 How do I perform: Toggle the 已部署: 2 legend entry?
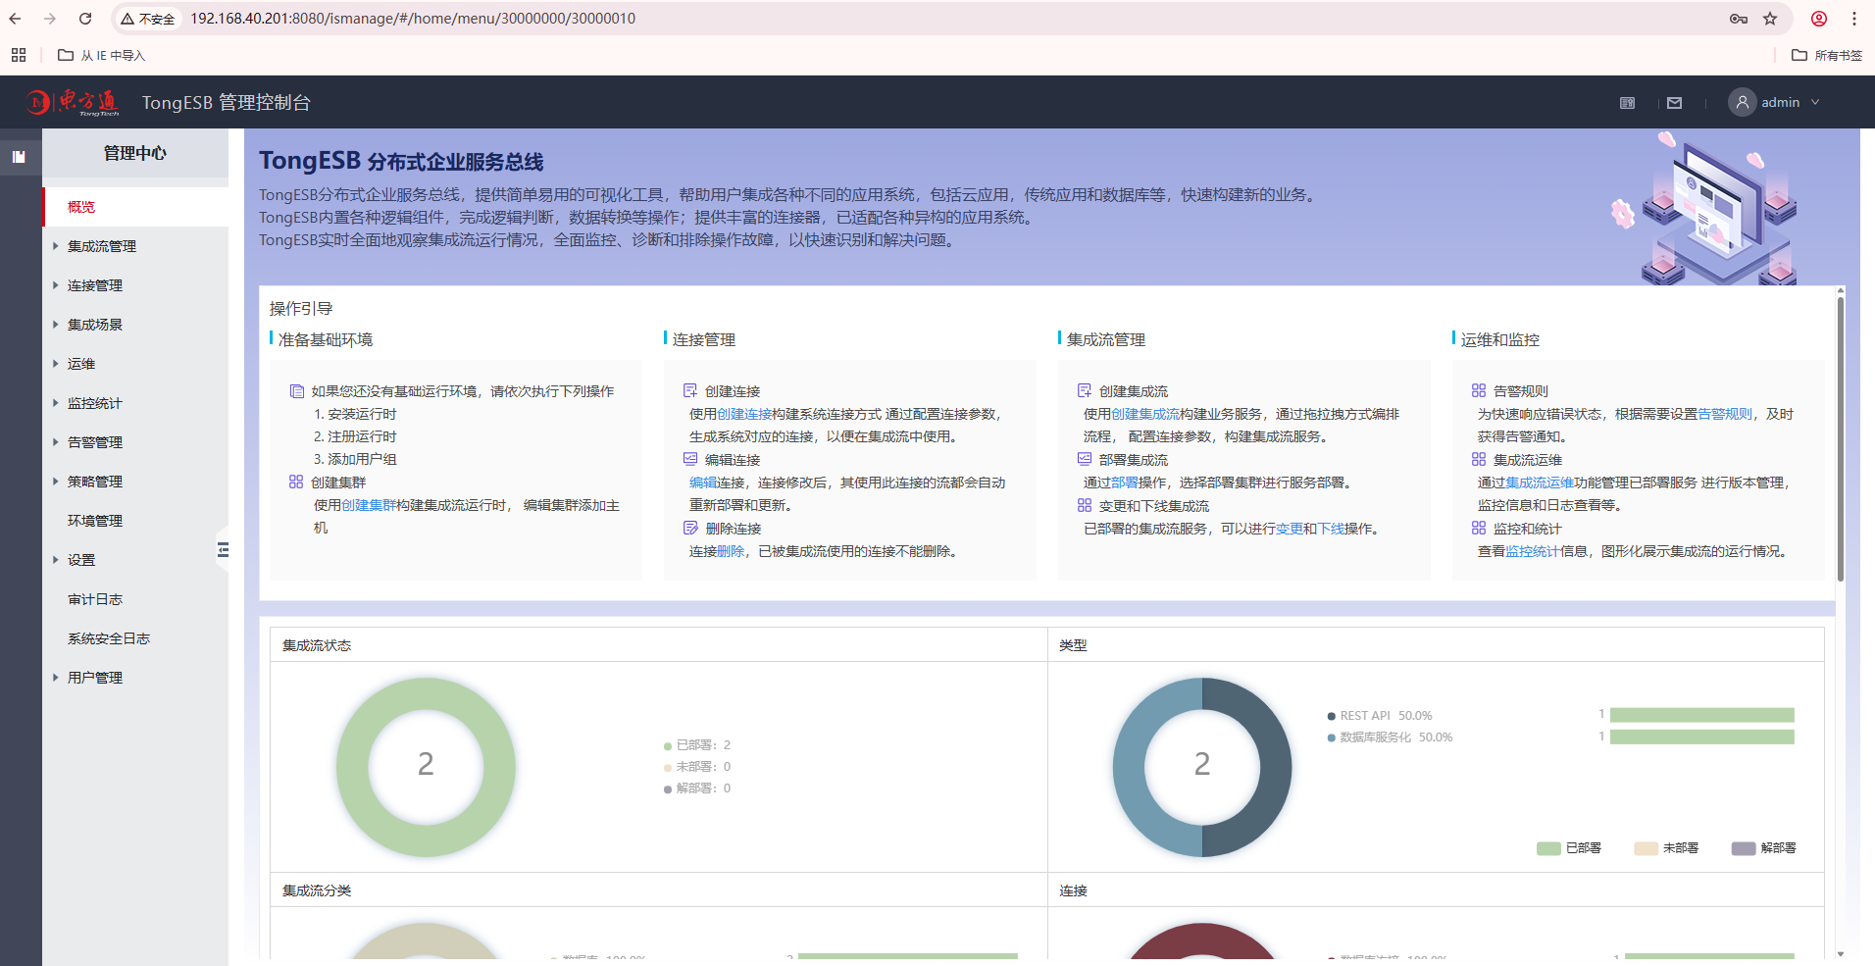[x=697, y=745]
